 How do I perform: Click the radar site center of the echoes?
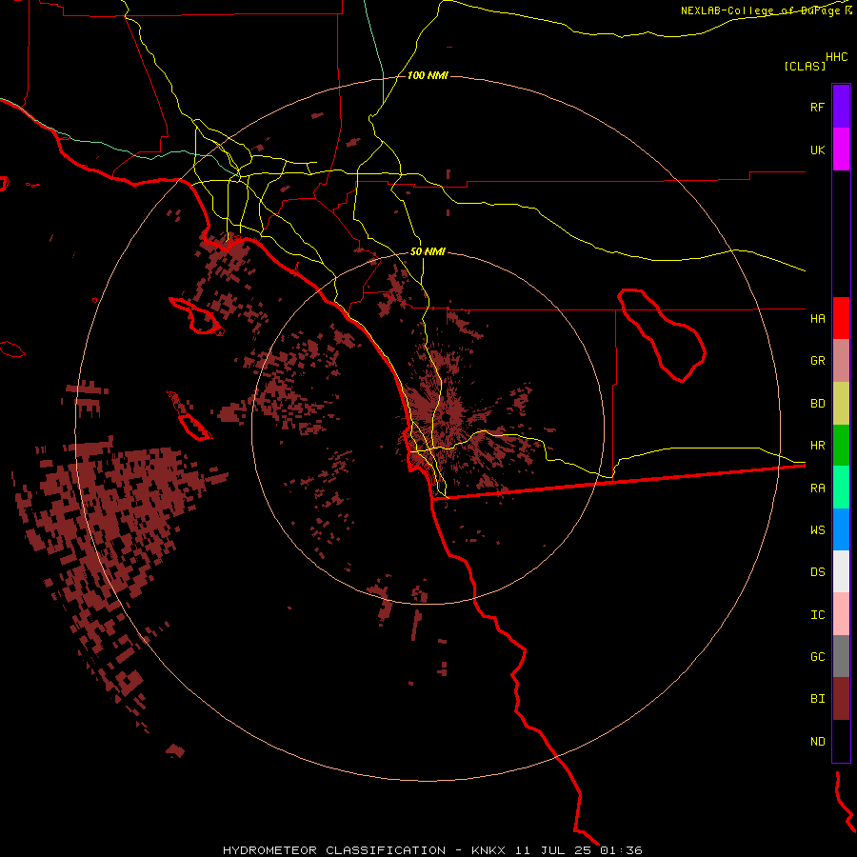(x=447, y=418)
